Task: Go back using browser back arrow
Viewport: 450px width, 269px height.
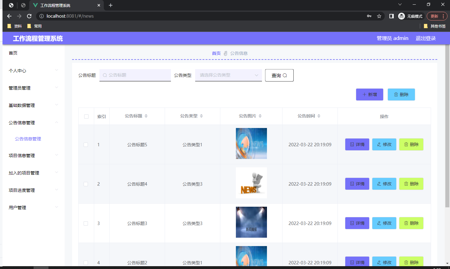Action: pyautogui.click(x=9, y=16)
